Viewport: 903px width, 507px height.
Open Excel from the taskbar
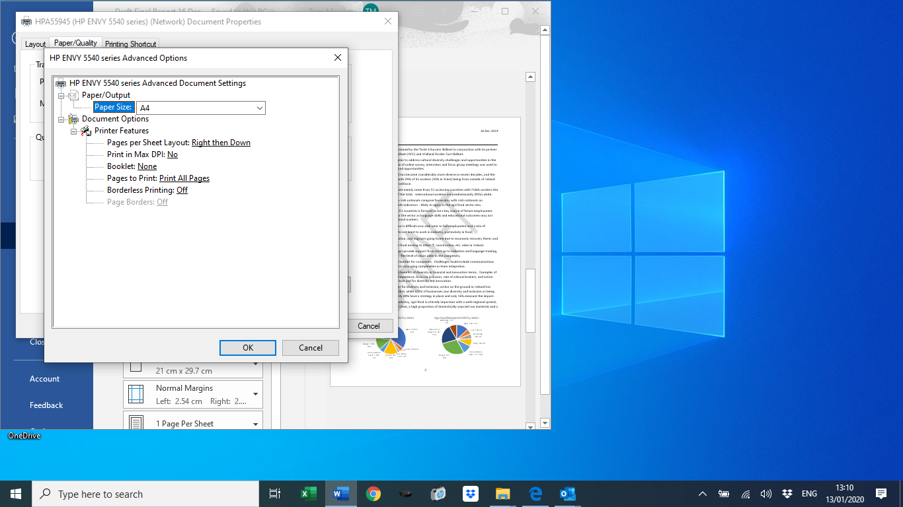click(x=309, y=494)
